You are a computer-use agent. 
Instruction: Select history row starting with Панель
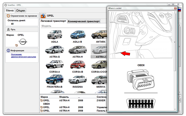coord(73,111)
